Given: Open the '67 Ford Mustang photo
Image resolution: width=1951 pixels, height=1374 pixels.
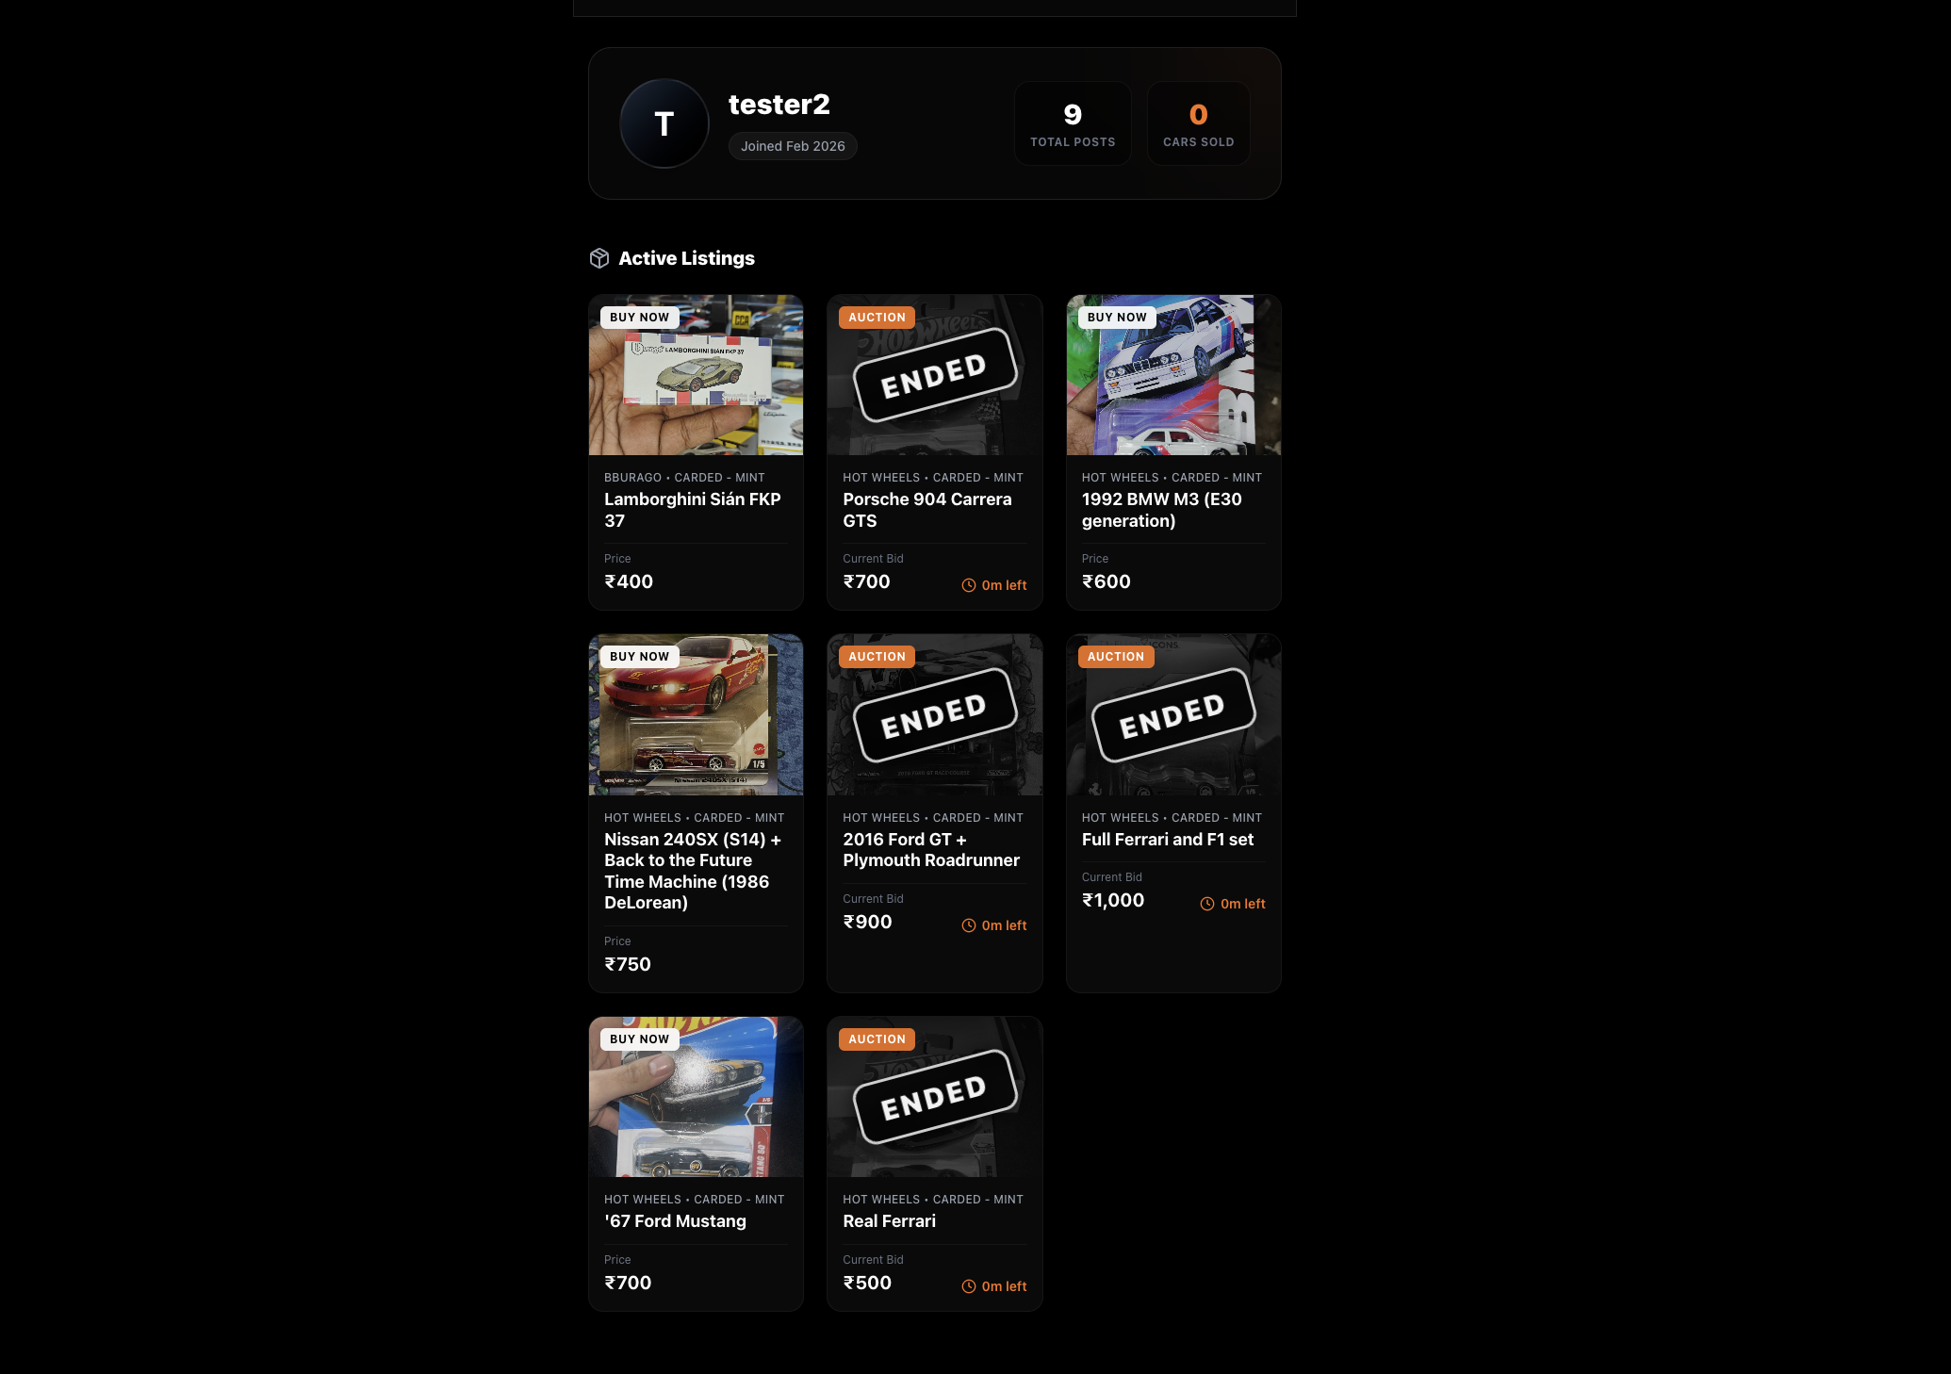Looking at the screenshot, I should (697, 1097).
